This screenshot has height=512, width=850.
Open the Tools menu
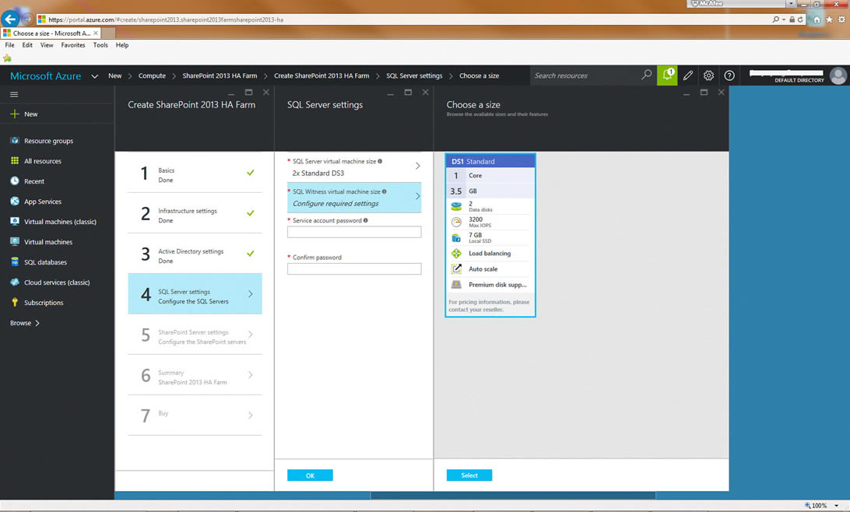tap(100, 45)
